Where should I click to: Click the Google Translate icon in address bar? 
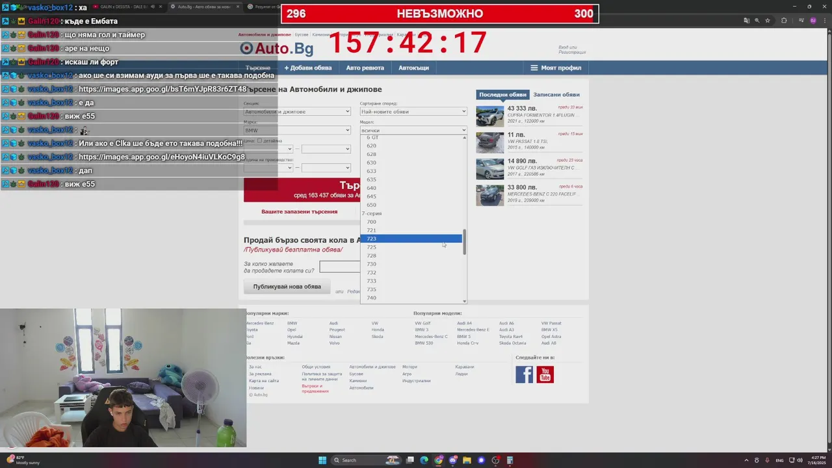[x=747, y=21]
